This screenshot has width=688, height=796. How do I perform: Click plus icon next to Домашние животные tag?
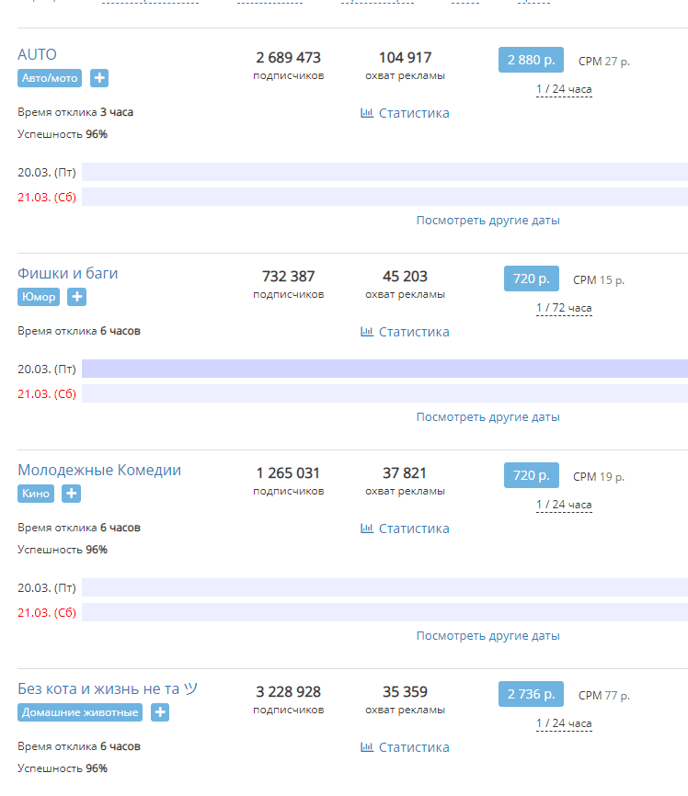click(x=159, y=712)
